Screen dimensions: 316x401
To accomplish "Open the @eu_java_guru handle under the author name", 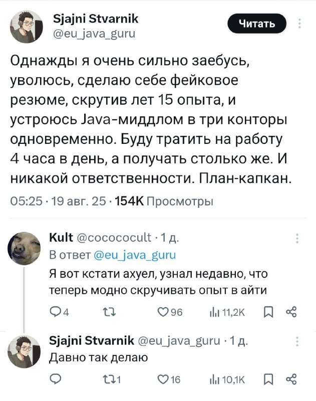I will click(x=94, y=34).
